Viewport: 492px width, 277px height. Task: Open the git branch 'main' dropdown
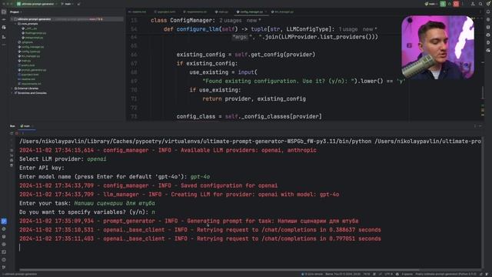pyautogui.click(x=67, y=4)
